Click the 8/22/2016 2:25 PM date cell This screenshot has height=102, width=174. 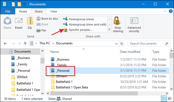click(133, 76)
